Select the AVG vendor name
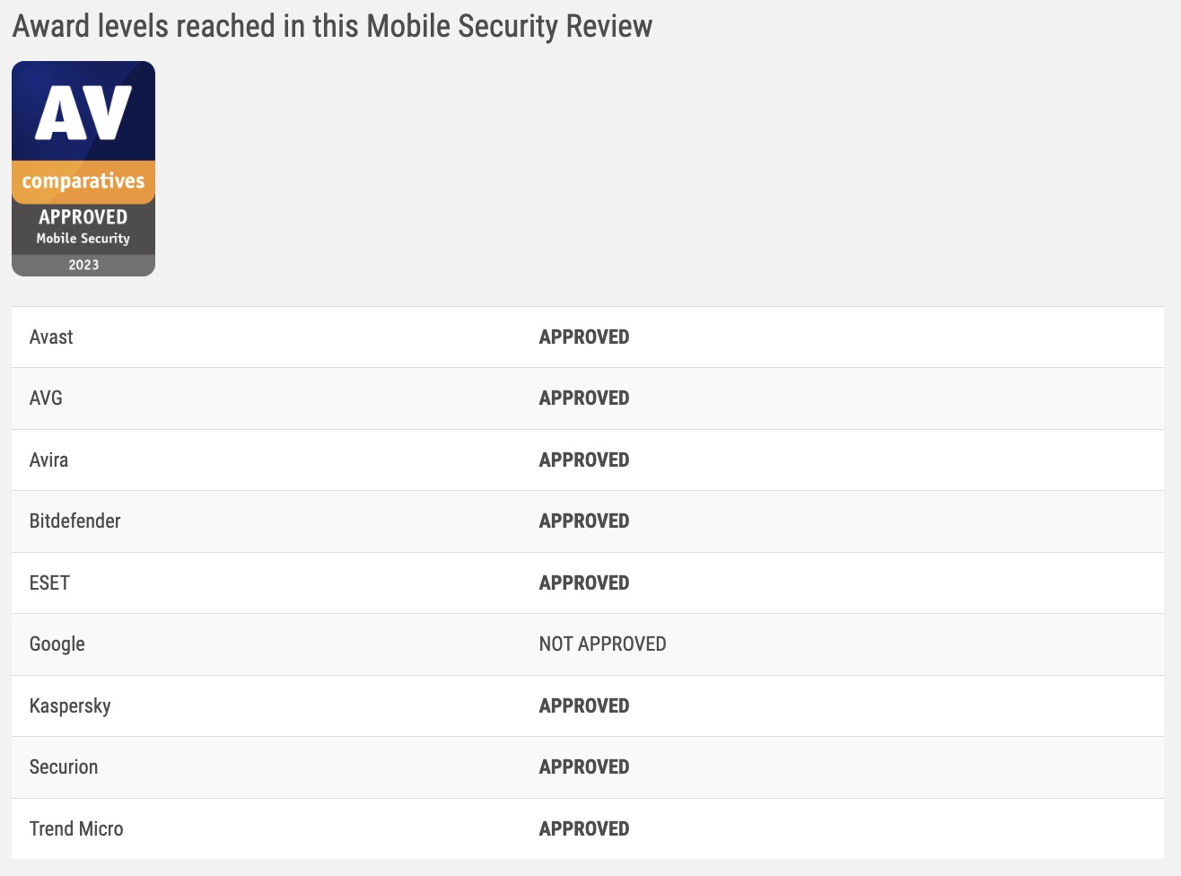1181x876 pixels. (46, 399)
